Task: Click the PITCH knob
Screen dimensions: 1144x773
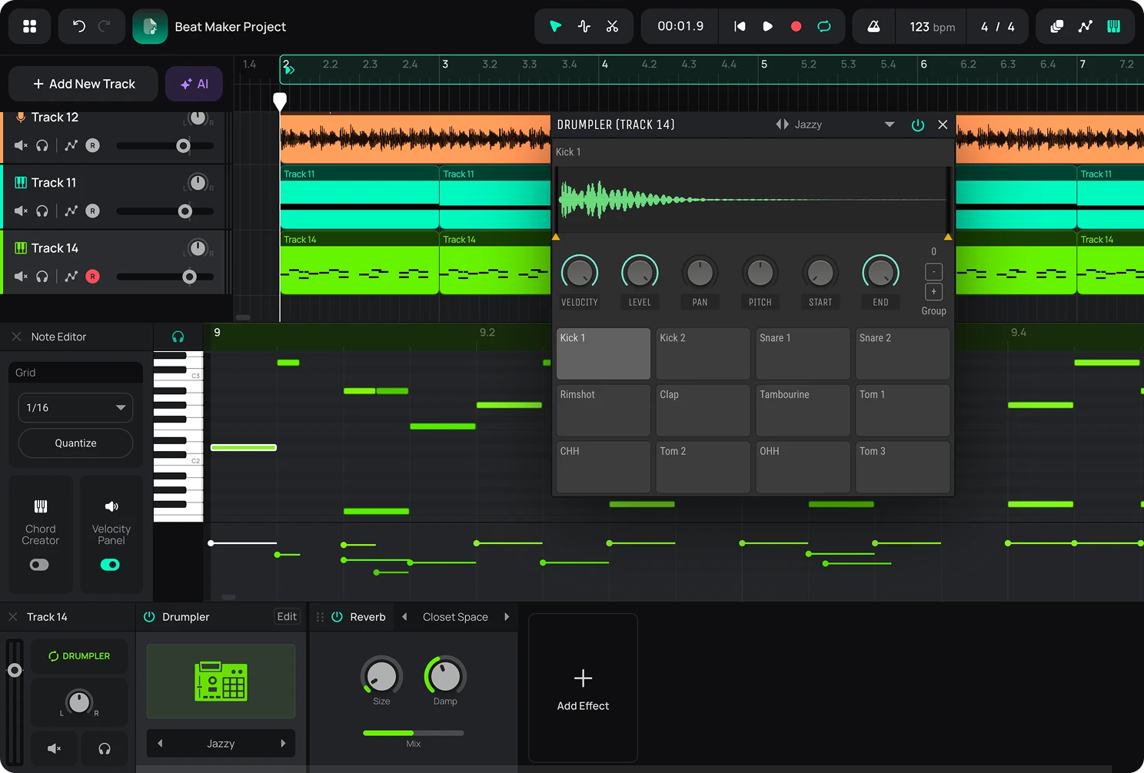Action: 760,273
